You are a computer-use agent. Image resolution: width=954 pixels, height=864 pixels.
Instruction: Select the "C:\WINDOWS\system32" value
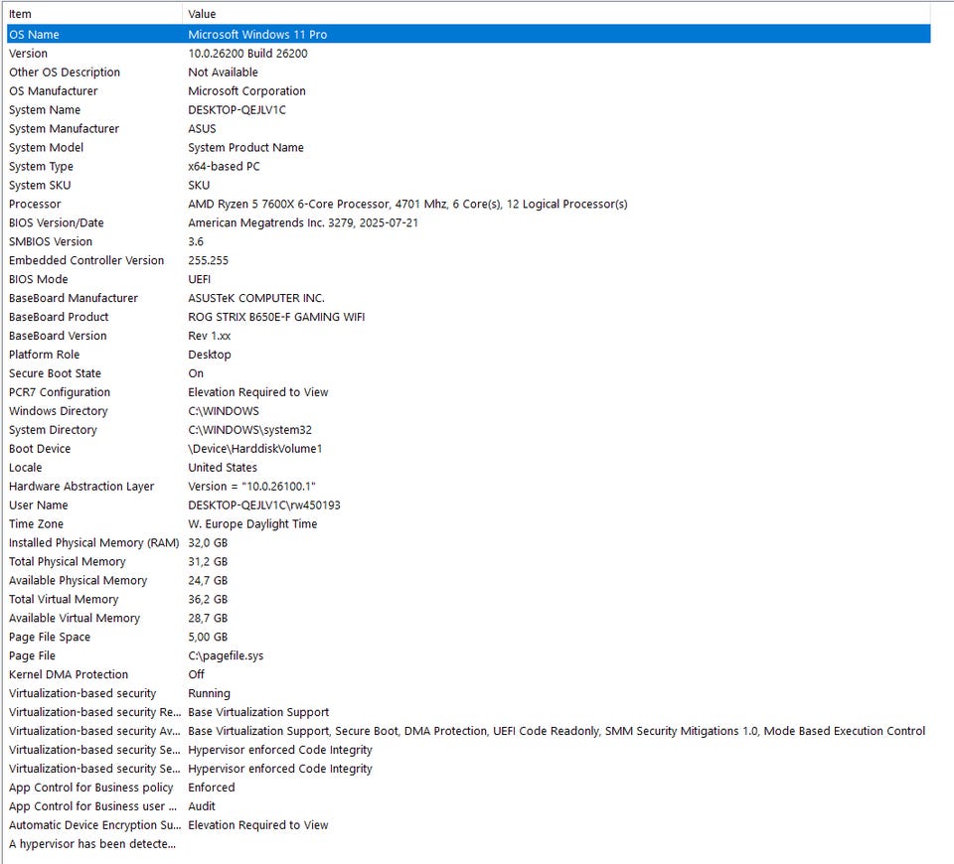pyautogui.click(x=250, y=430)
